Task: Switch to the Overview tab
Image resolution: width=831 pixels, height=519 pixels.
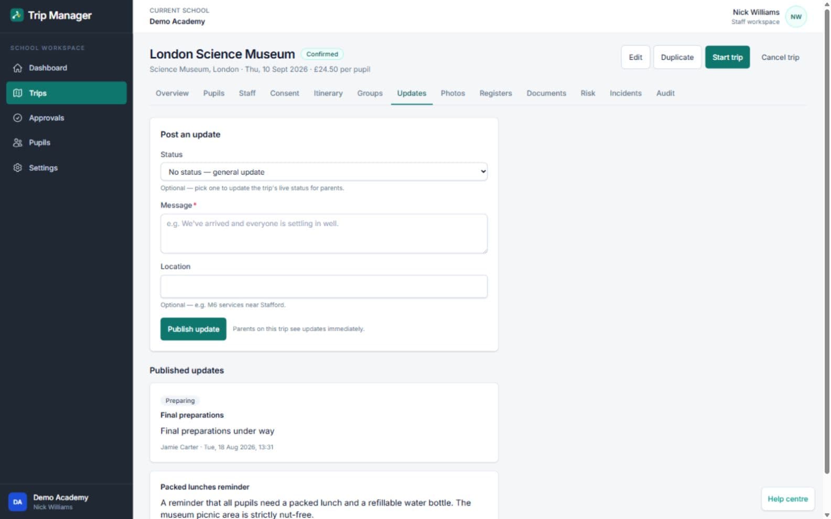Action: pyautogui.click(x=172, y=93)
